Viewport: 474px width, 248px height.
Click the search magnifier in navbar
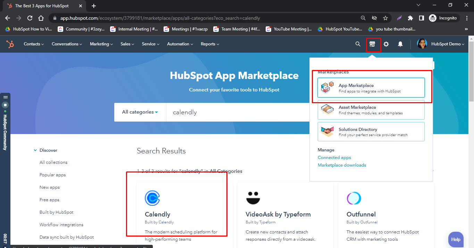point(358,44)
